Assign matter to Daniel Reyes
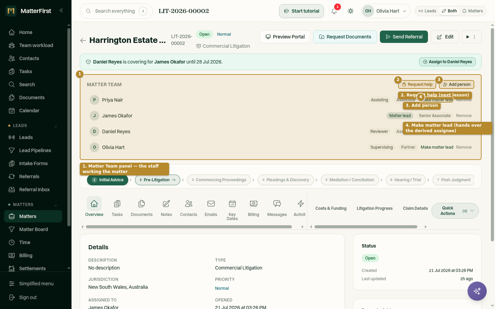This screenshot has width=495, height=309. pyautogui.click(x=447, y=62)
